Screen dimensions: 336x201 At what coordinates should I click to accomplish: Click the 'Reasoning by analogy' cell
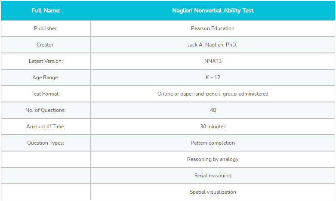coord(213,159)
